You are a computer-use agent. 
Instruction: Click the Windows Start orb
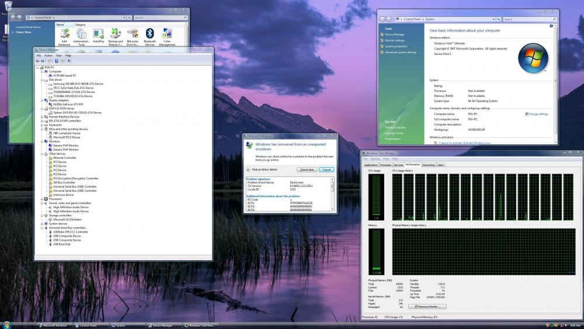[x=7, y=324]
